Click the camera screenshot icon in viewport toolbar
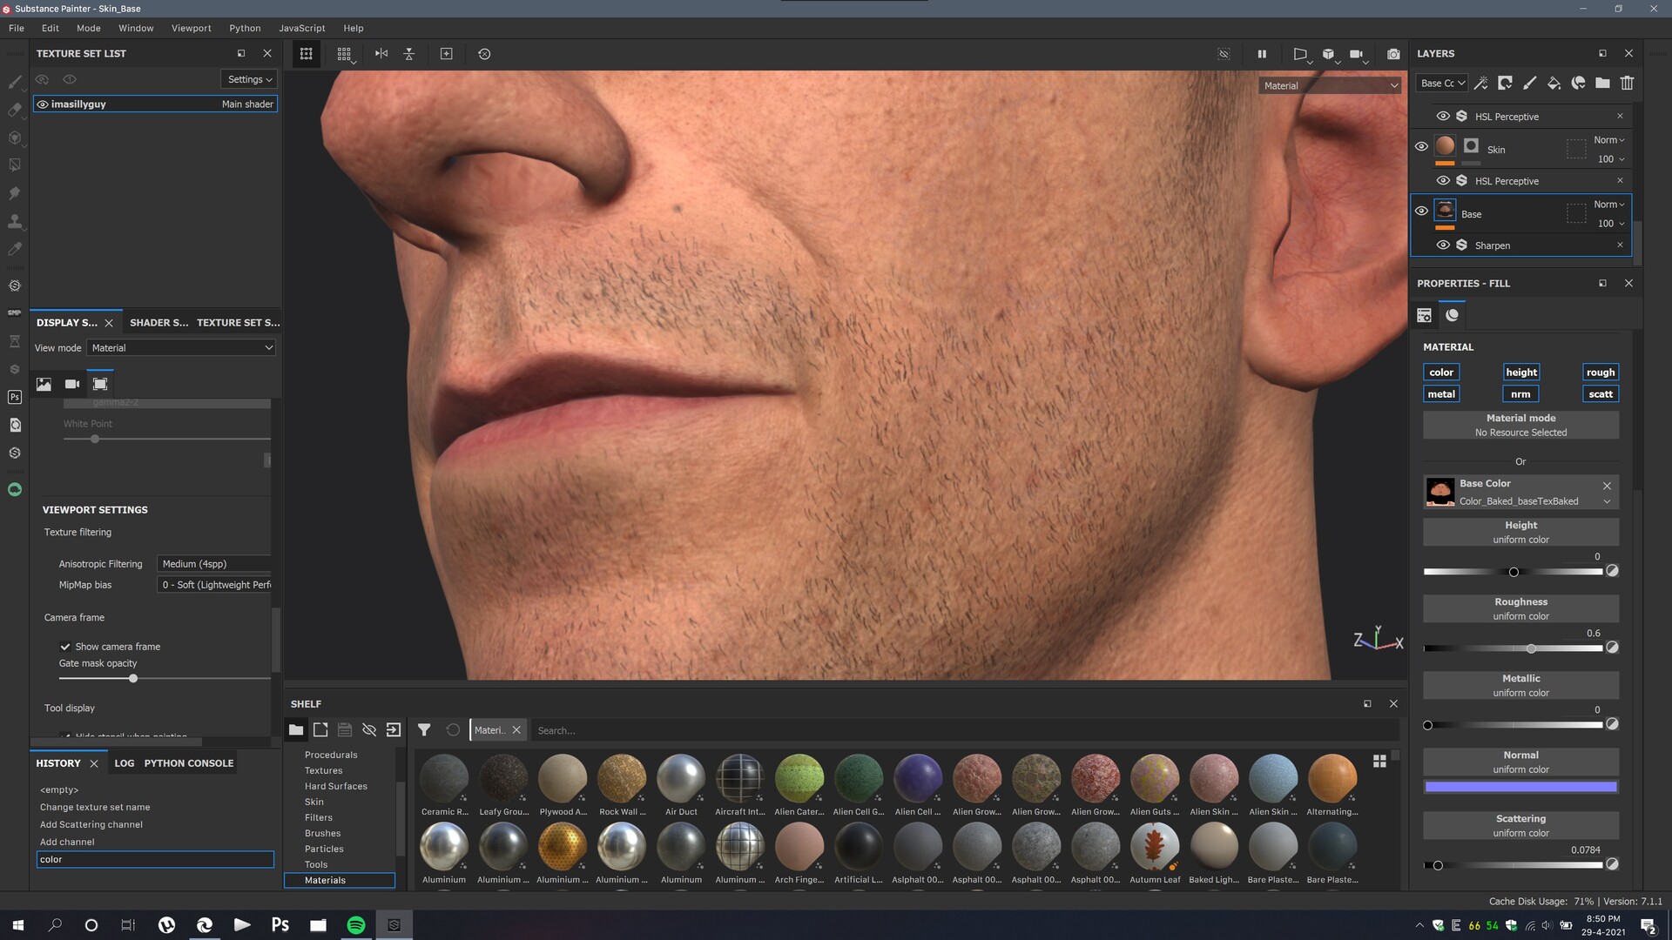 tap(1392, 54)
